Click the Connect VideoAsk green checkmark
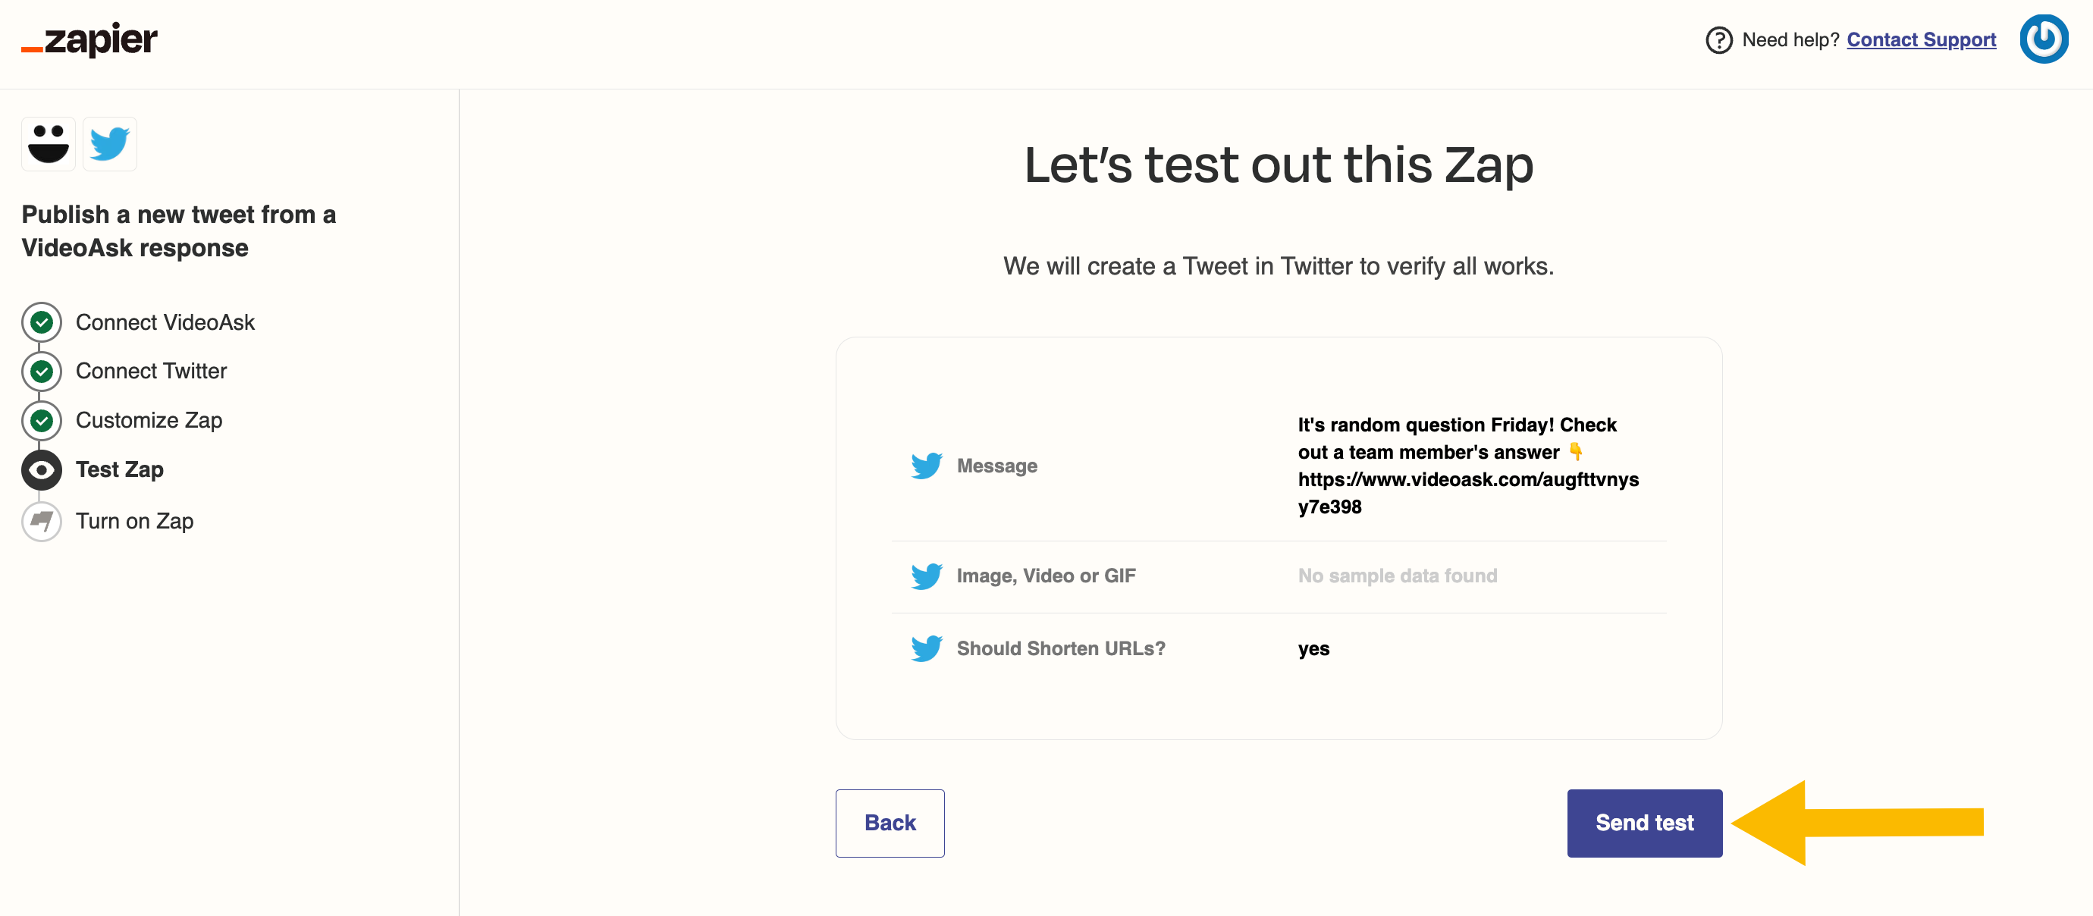The height and width of the screenshot is (916, 2093). point(42,323)
